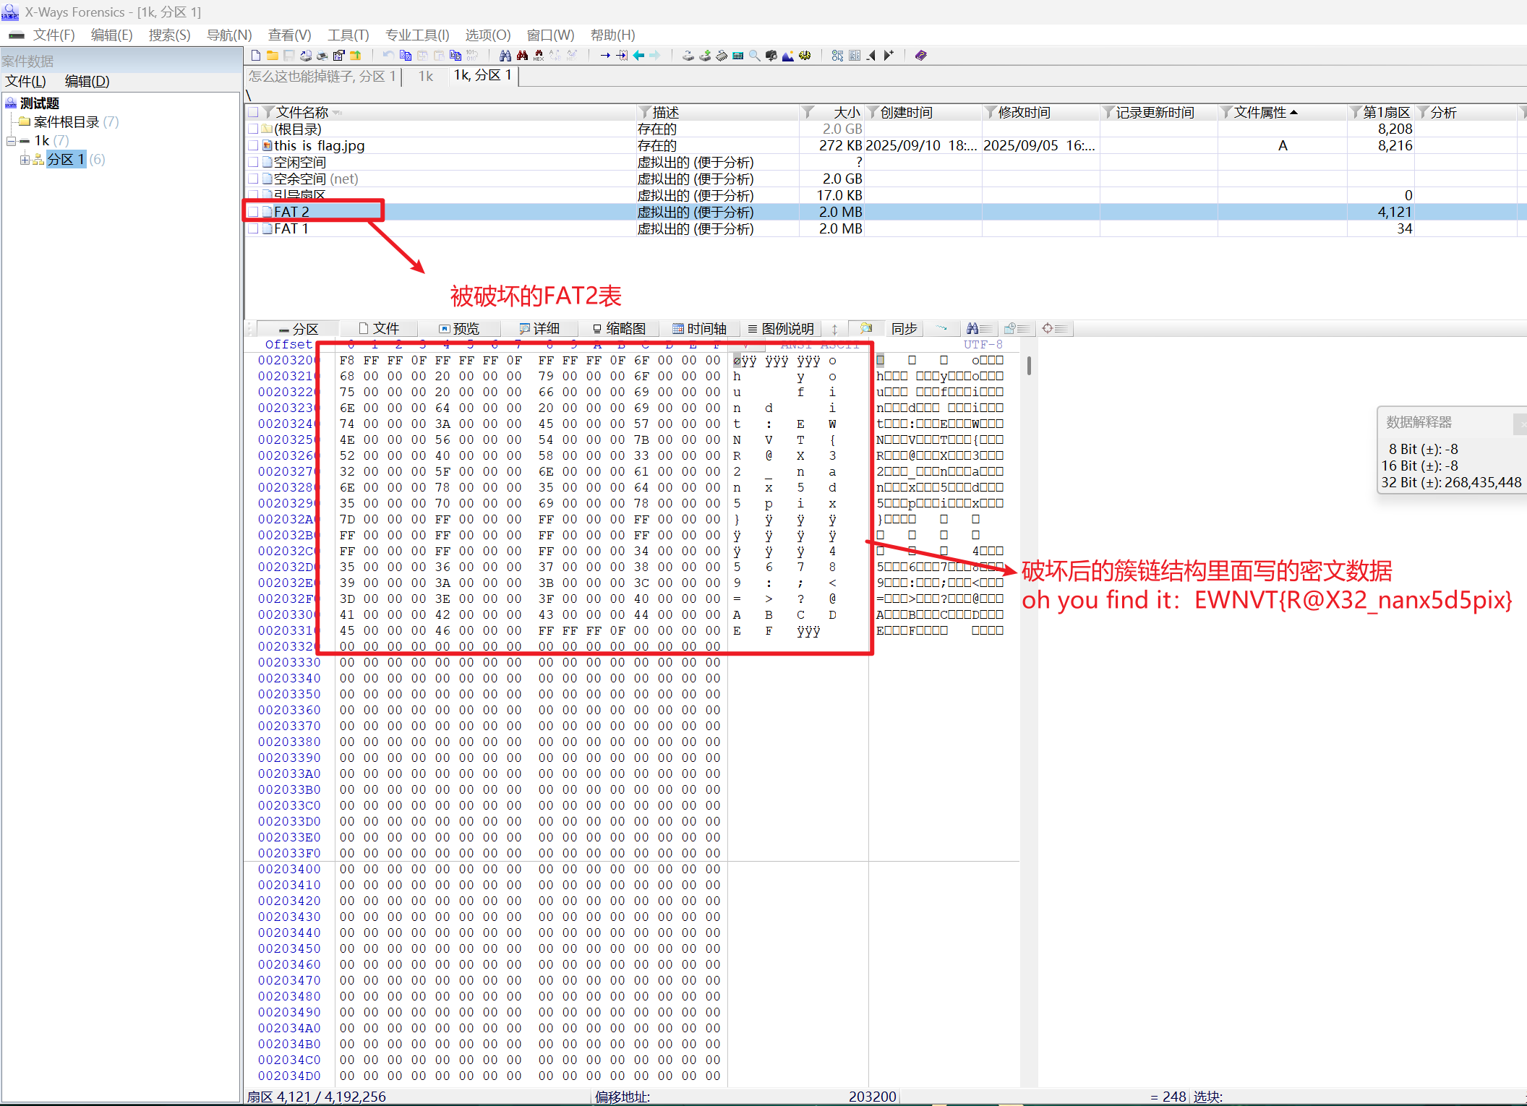
Task: Tick the FAT 1 file checkbox
Action: (x=253, y=228)
